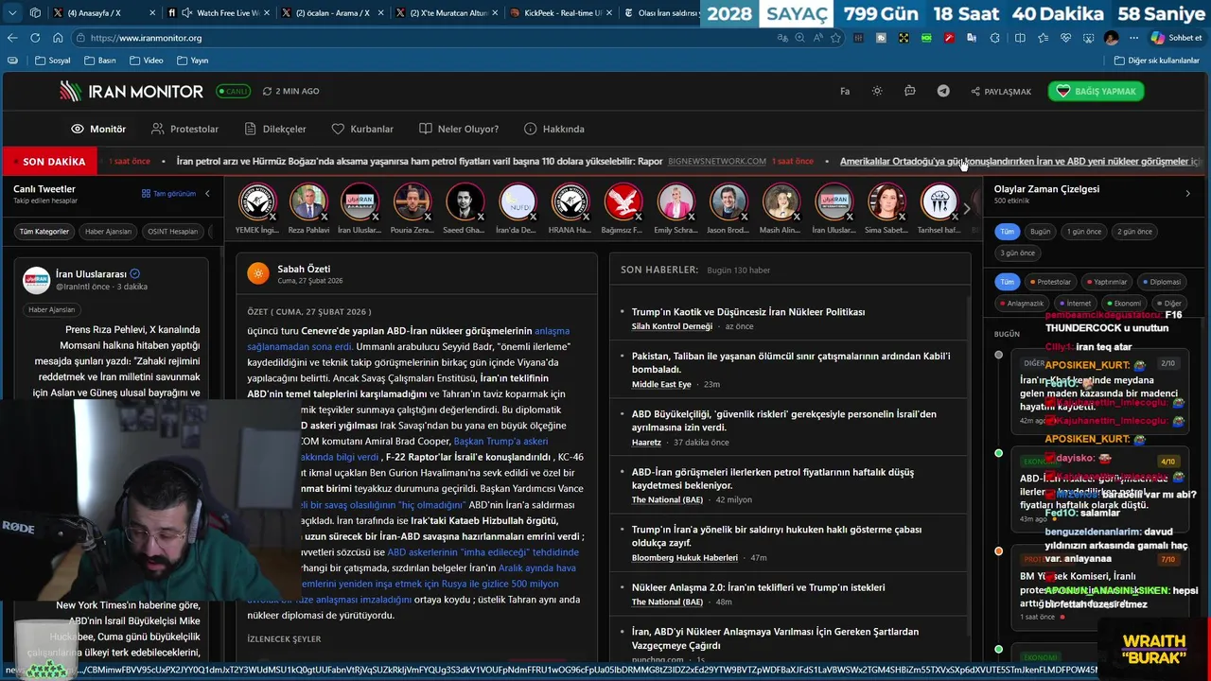
Task: Open the İran'da De... NUFDI avatar
Action: click(x=517, y=202)
